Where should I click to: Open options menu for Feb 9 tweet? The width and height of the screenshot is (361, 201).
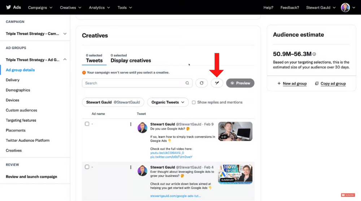131,124
